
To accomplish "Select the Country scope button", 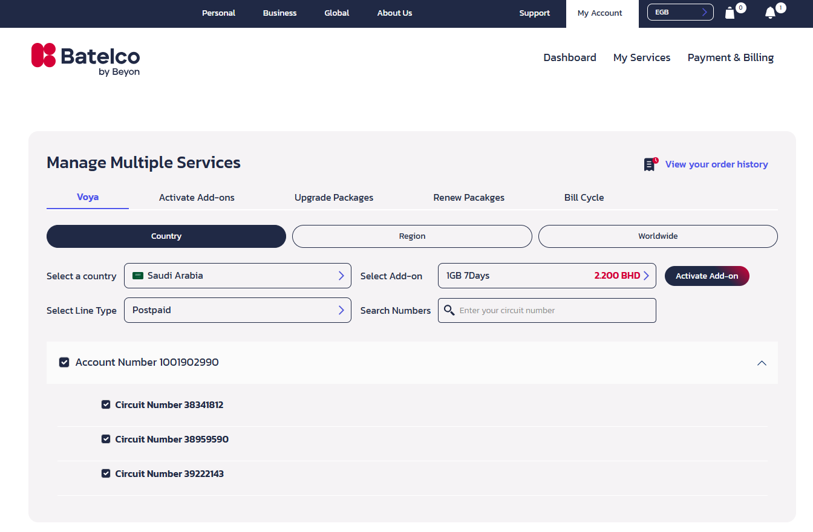I will click(166, 236).
